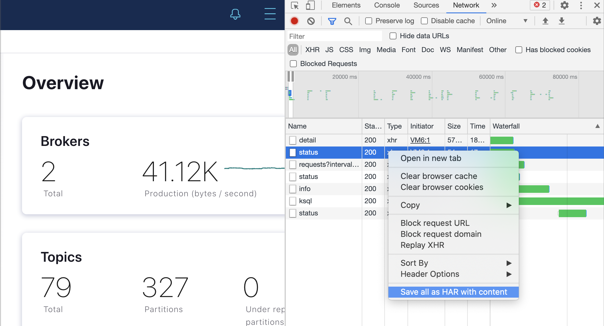Image resolution: width=604 pixels, height=326 pixels.
Task: Open the hamburger menu icon
Action: [270, 14]
